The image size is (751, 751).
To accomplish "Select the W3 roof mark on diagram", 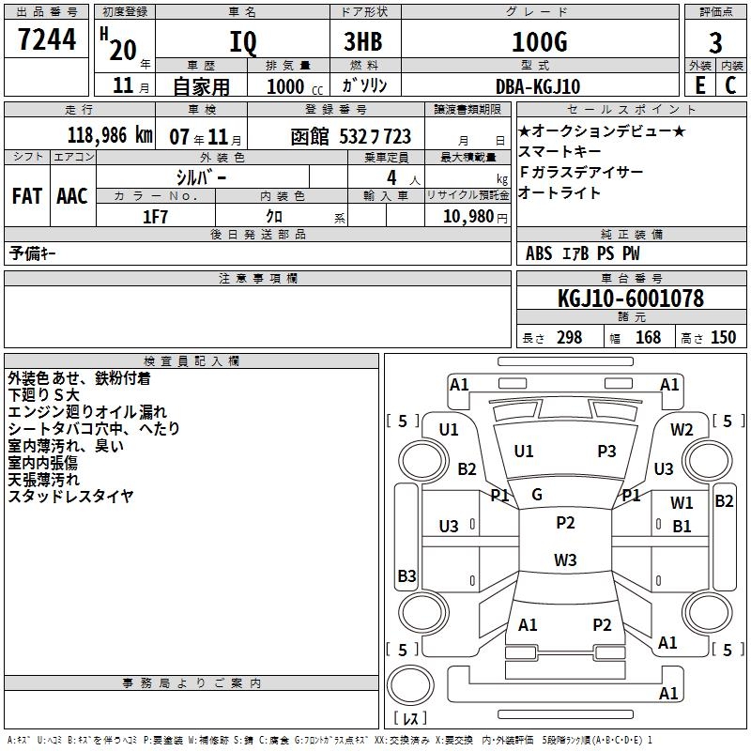I will point(565,559).
